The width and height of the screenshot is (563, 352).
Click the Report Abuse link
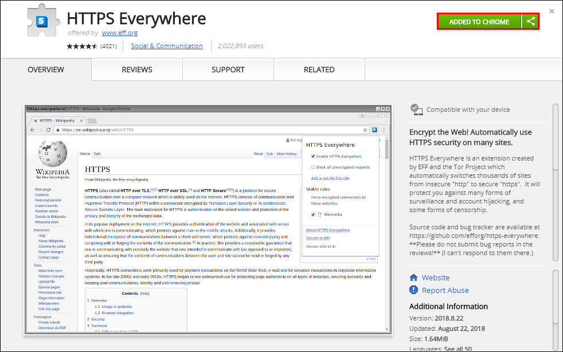point(445,290)
